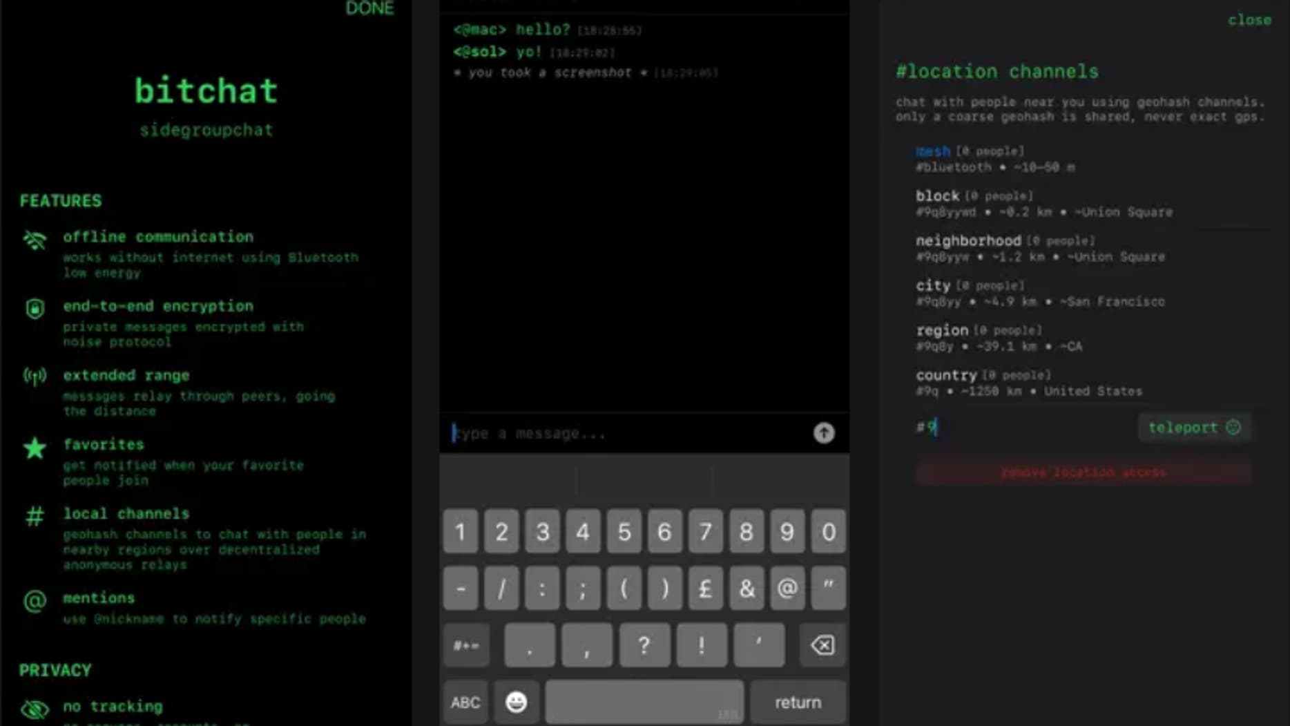Click the offline communication no-wifi icon
1290x726 pixels.
tap(35, 240)
